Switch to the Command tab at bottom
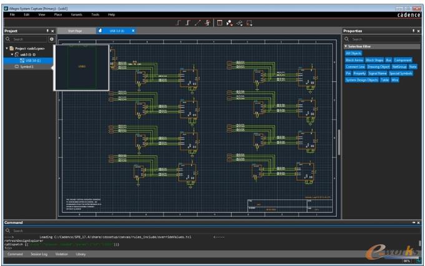The width and height of the screenshot is (425, 266). tap(15, 254)
